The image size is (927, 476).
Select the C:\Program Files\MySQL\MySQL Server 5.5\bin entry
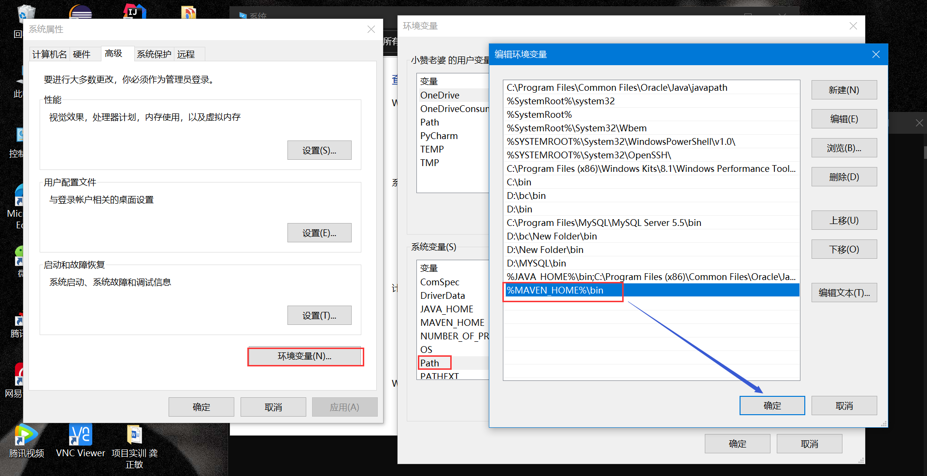point(651,223)
